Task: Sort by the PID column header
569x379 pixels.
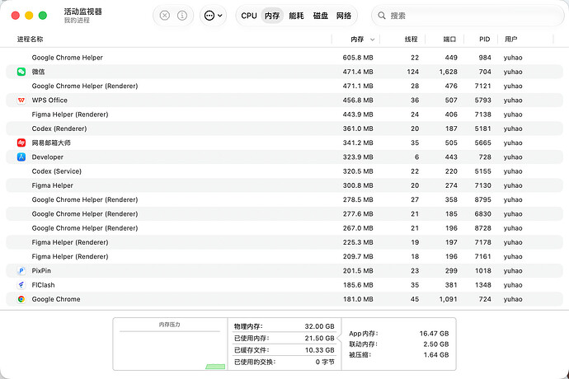Action: pos(484,40)
